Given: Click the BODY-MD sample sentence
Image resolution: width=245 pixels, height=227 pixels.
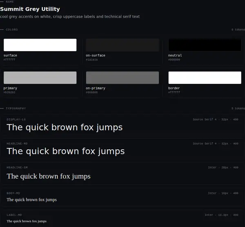Looking at the screenshot, I should click(x=32, y=200).
